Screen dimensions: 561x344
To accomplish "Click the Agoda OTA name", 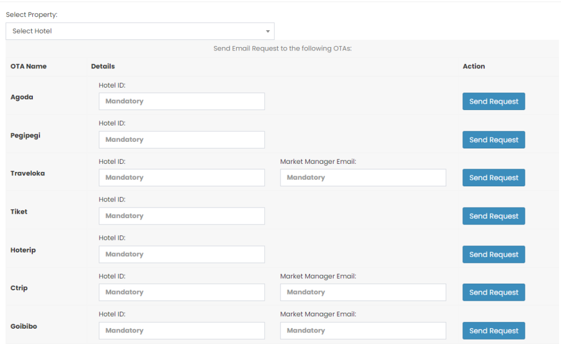I will coord(22,98).
